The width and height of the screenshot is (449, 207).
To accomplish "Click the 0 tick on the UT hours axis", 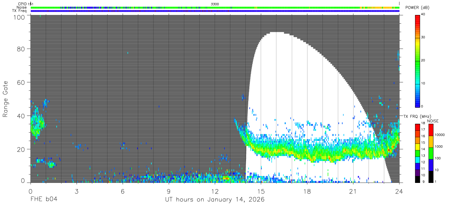I will 30,191.
